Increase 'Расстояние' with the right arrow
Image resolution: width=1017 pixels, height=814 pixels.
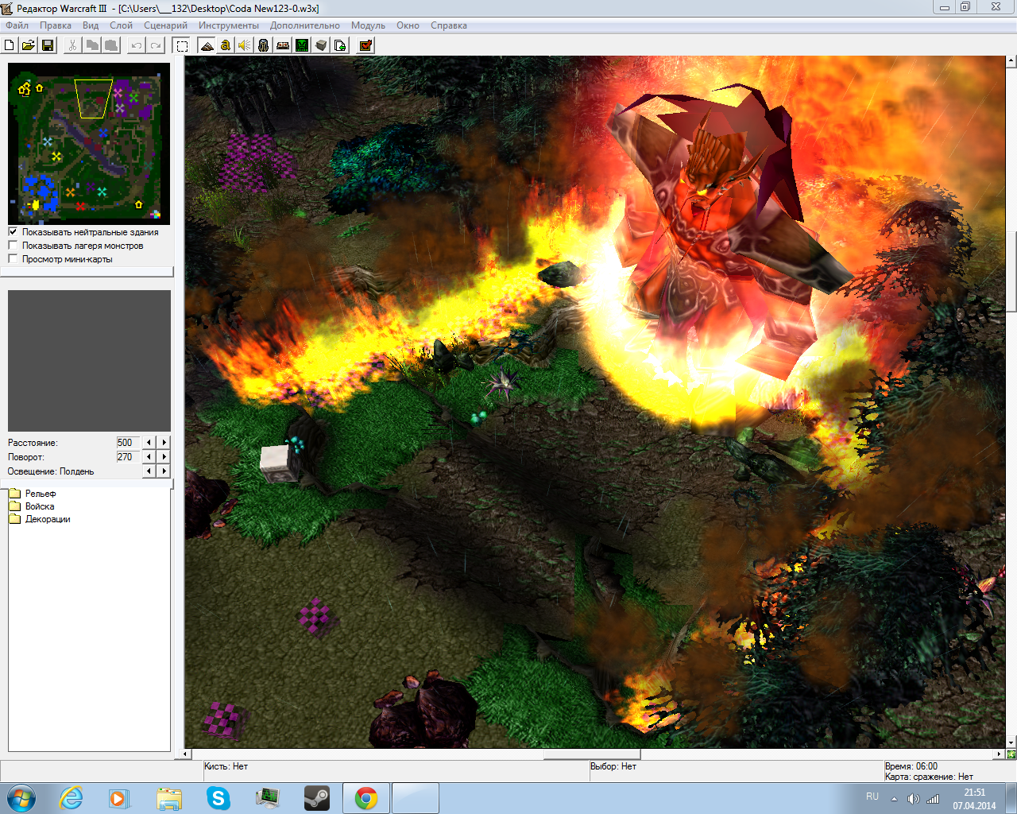(164, 443)
